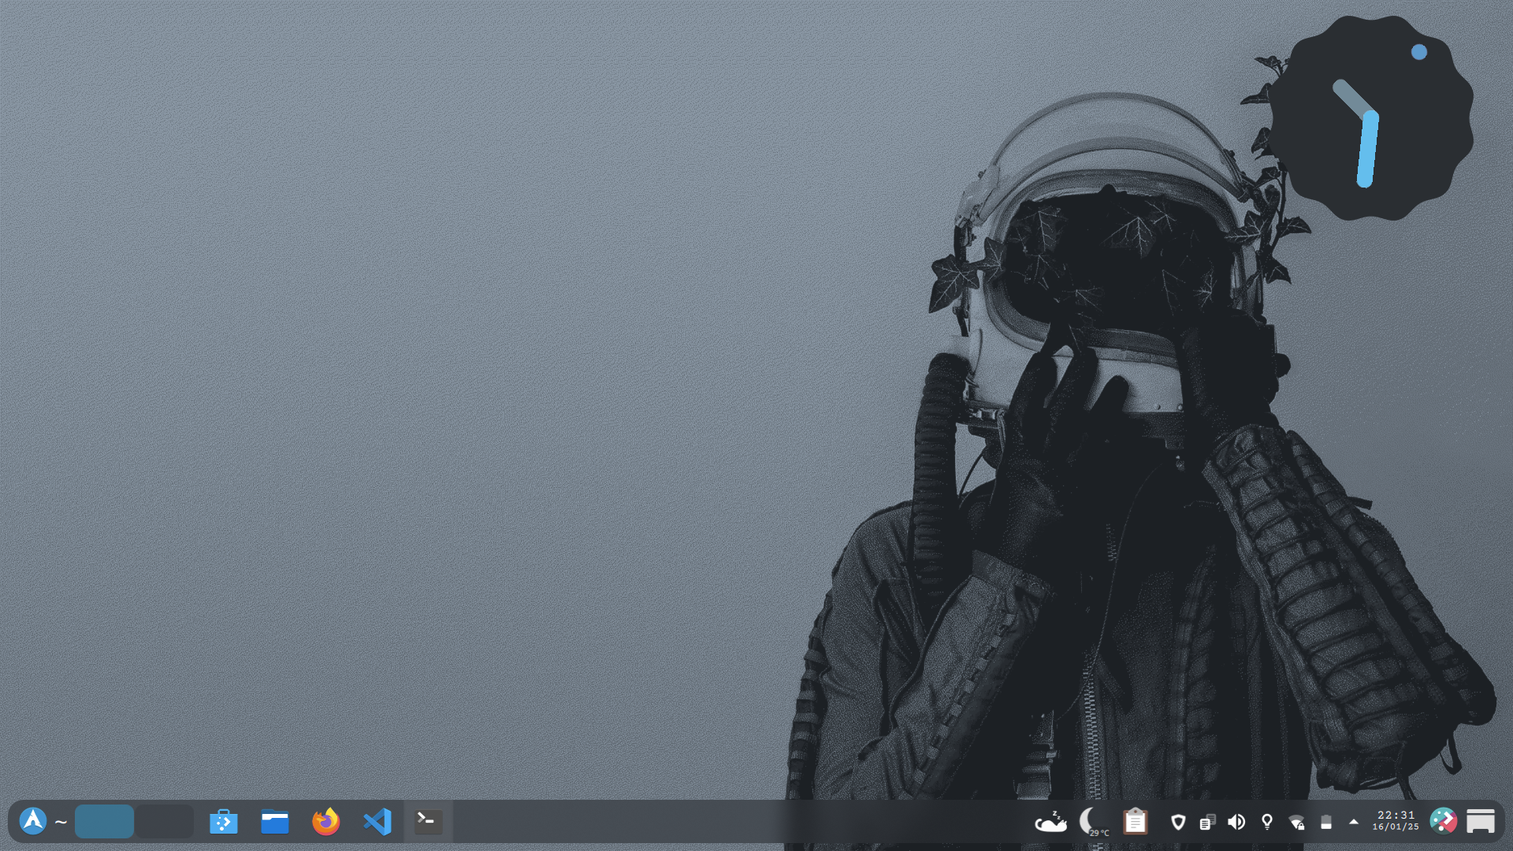This screenshot has width=1513, height=851.
Task: Open the Wi-Fi network connections popup
Action: pyautogui.click(x=1296, y=823)
